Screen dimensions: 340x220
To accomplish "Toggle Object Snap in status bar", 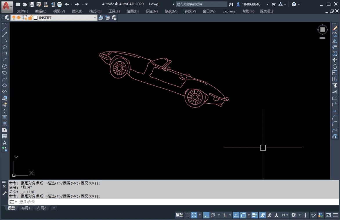I will [x=243, y=215].
